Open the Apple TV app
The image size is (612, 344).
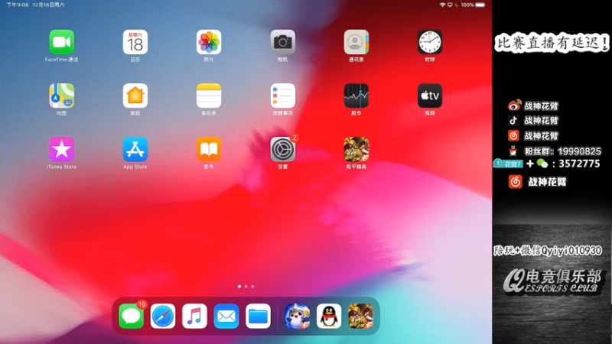point(430,96)
